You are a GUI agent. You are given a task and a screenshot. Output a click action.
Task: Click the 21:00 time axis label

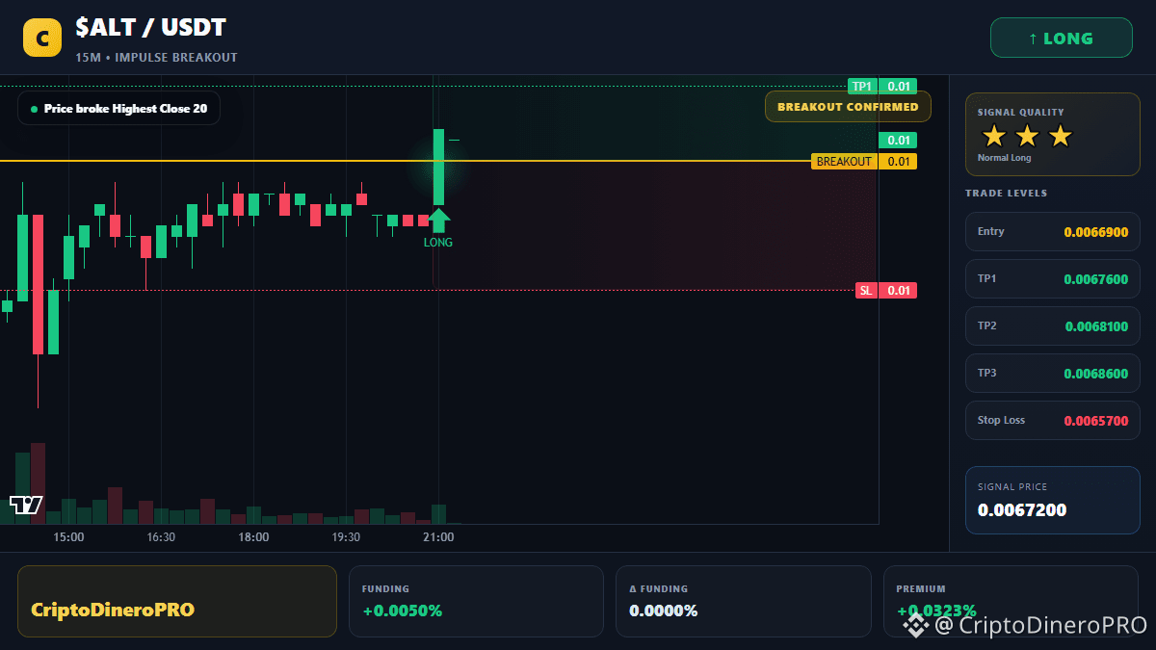(x=438, y=537)
